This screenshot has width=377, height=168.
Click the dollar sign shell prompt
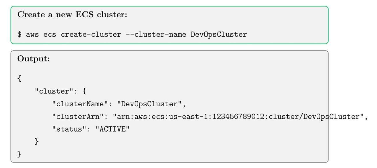pos(20,35)
